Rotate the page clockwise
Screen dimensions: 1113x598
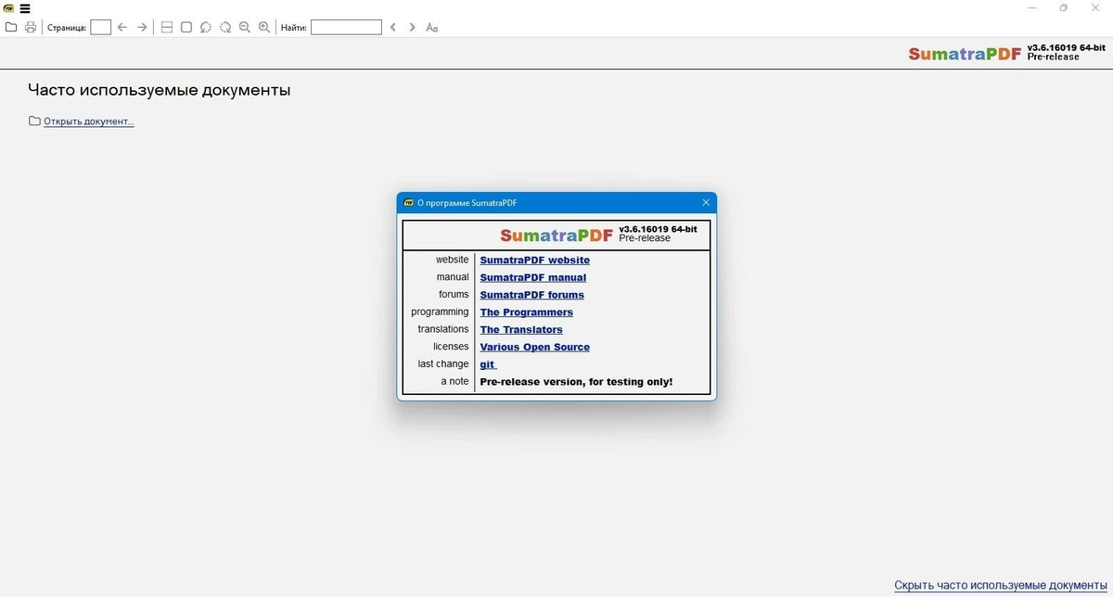(225, 27)
